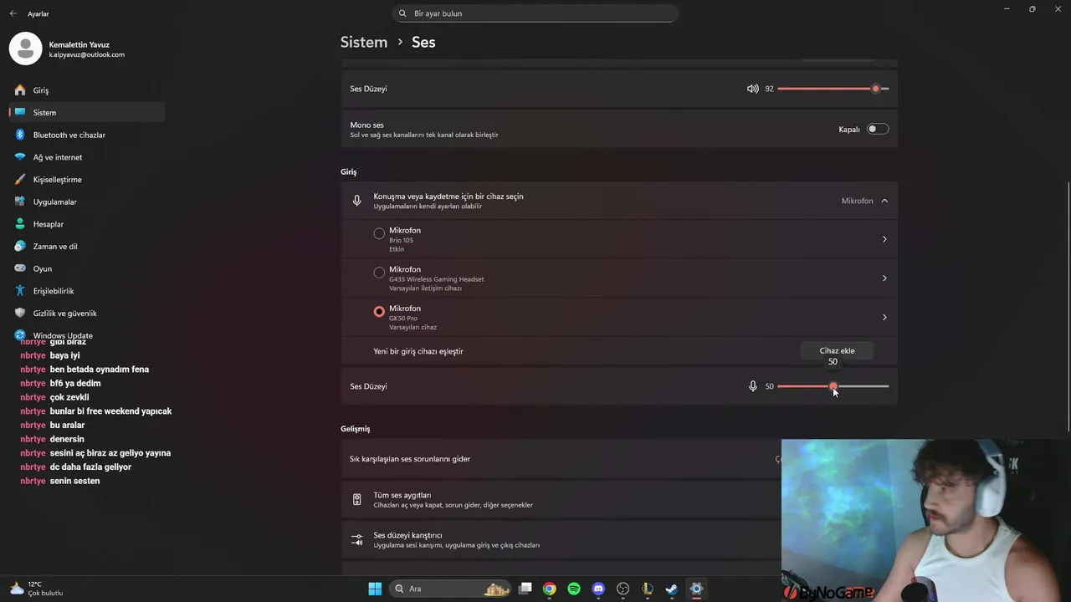Select the Brio 105 microphone radio button
This screenshot has height=602, width=1071.
point(379,234)
